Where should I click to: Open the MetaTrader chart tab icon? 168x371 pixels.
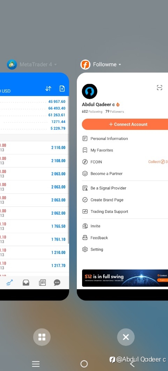[x=9, y=282]
